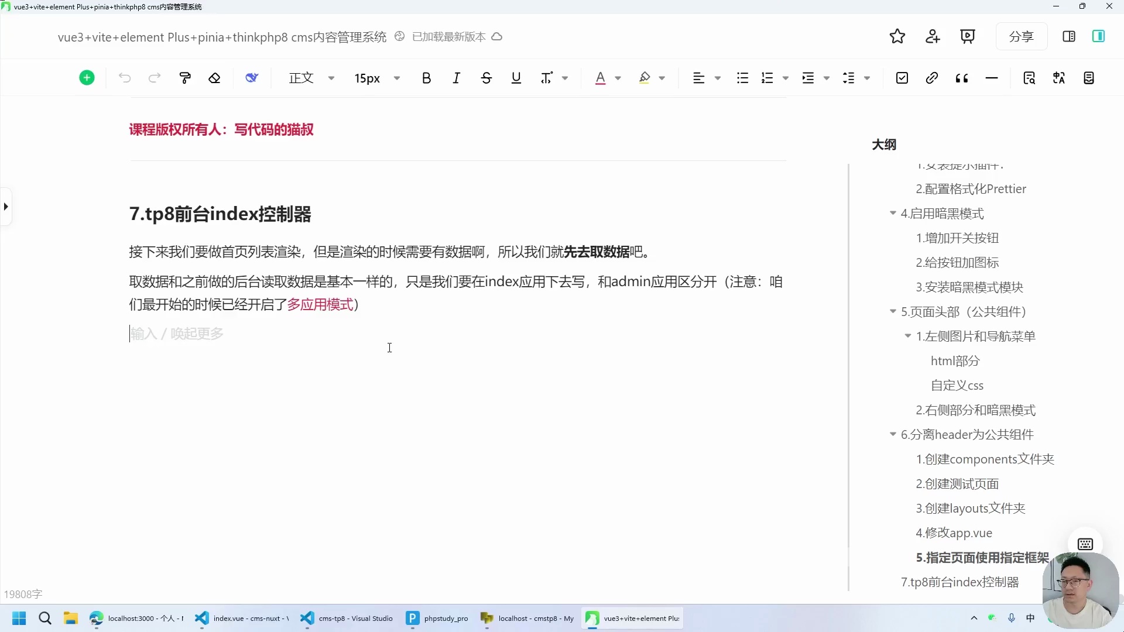Open the green insert (+) menu

pyautogui.click(x=87, y=77)
